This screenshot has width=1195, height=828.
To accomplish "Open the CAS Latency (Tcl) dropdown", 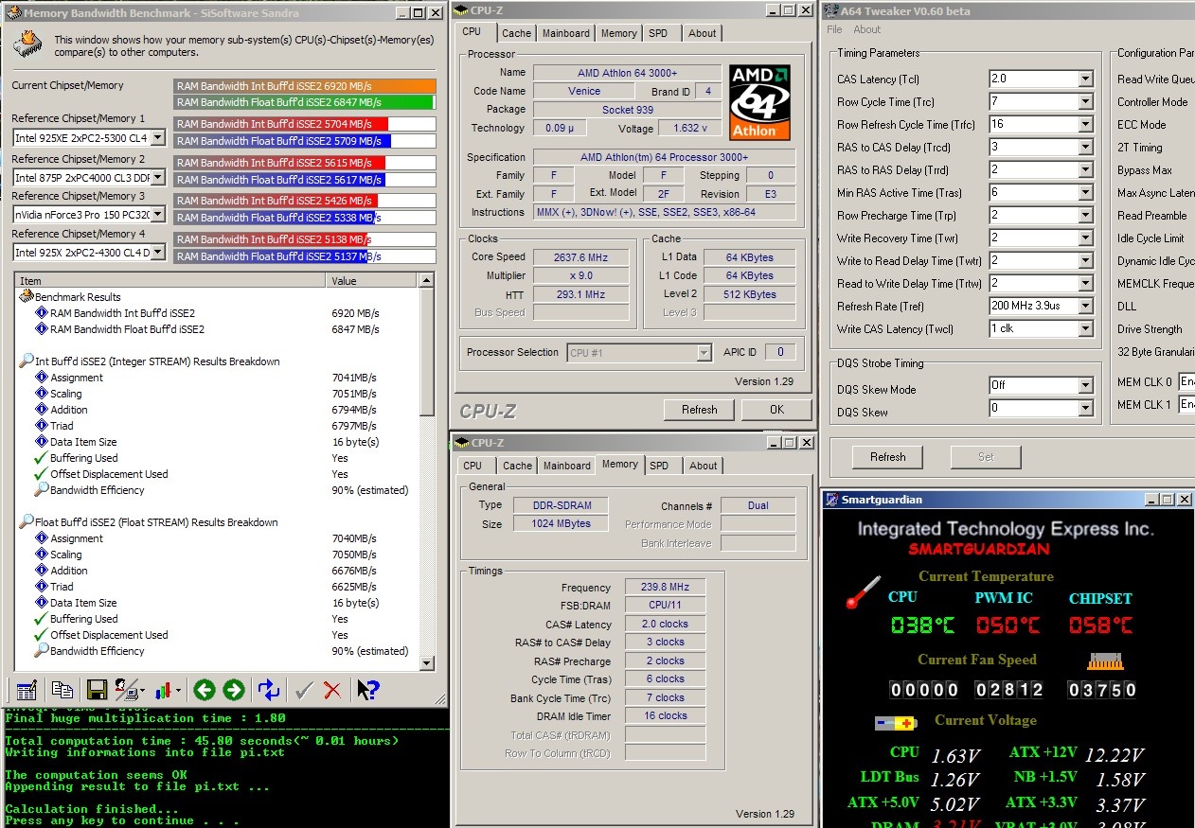I will point(1085,79).
